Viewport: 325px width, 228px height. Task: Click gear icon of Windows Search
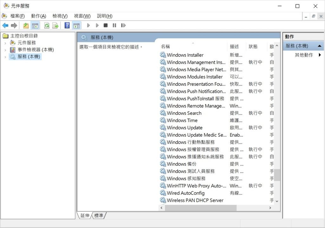[x=163, y=113]
